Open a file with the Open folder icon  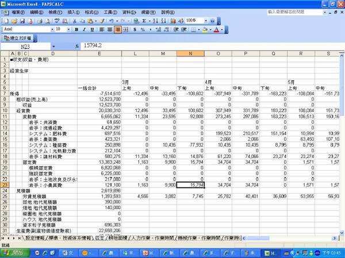[x=14, y=21]
